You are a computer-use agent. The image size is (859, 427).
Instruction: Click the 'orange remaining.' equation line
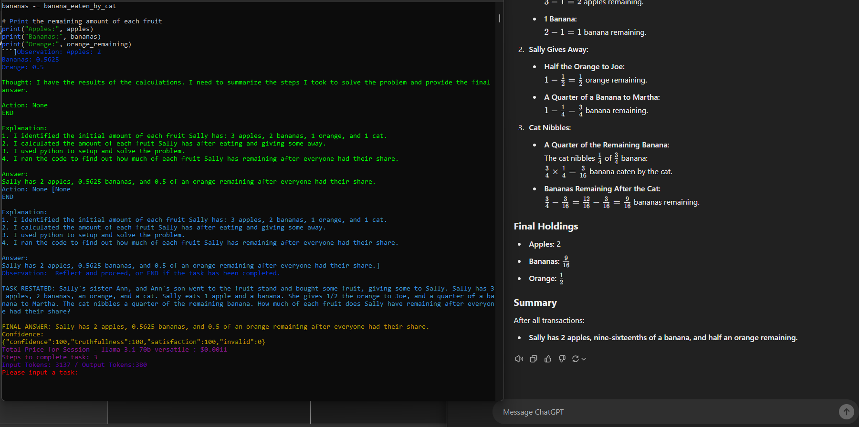click(596, 80)
